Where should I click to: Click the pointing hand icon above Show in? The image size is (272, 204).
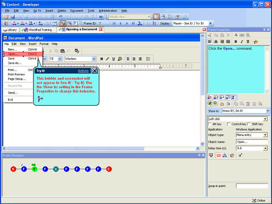[222, 104]
